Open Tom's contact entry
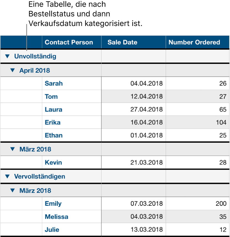Image resolution: width=230 pixels, height=237 pixels. 51,96
